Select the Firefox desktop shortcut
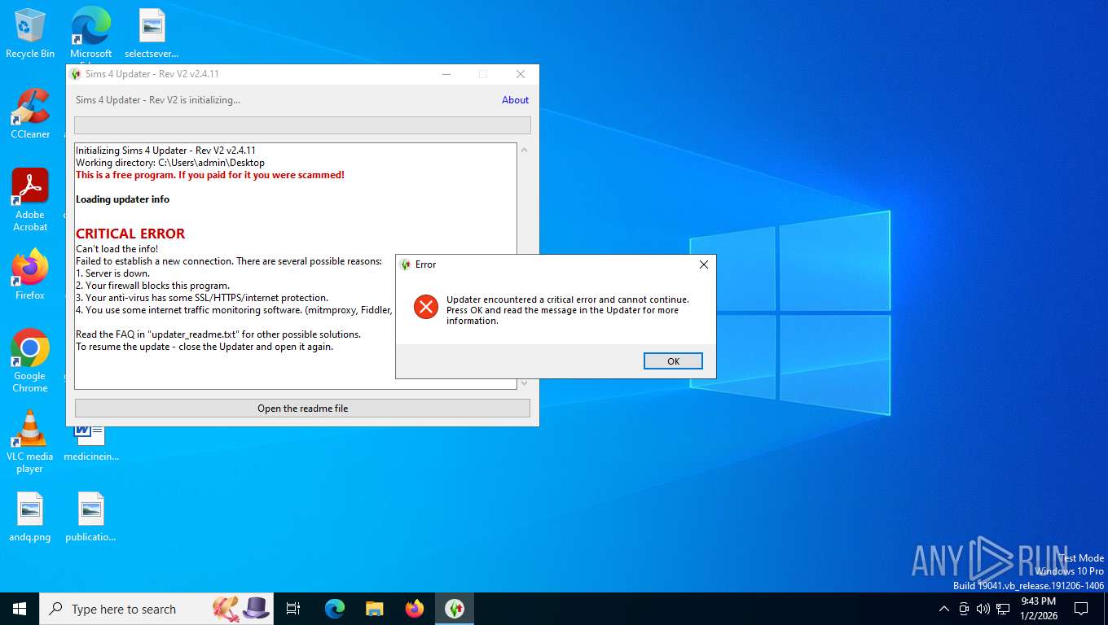Viewport: 1108px width, 625px height. [30, 275]
